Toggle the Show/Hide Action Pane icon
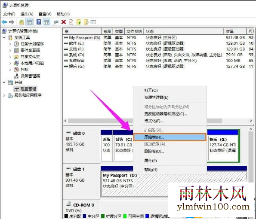 click(46, 22)
